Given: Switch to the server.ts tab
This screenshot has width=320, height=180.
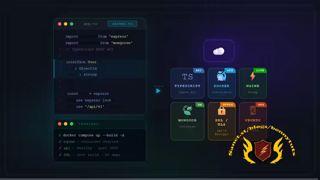Looking at the screenshot, I should (x=122, y=24).
